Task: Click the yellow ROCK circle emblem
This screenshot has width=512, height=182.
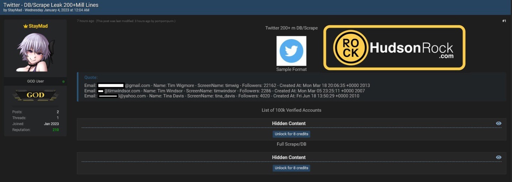Action: pos(351,48)
